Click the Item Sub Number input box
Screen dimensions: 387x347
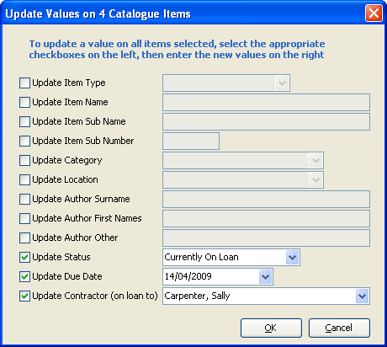tap(191, 141)
